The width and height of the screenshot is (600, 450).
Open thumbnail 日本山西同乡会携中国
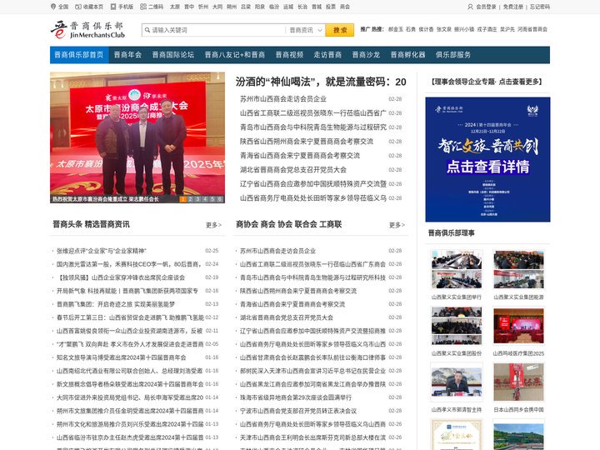(518, 382)
